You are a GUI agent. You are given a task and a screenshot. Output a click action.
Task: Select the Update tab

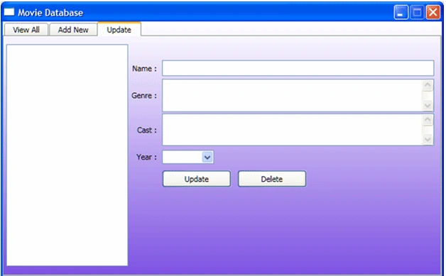click(x=119, y=29)
